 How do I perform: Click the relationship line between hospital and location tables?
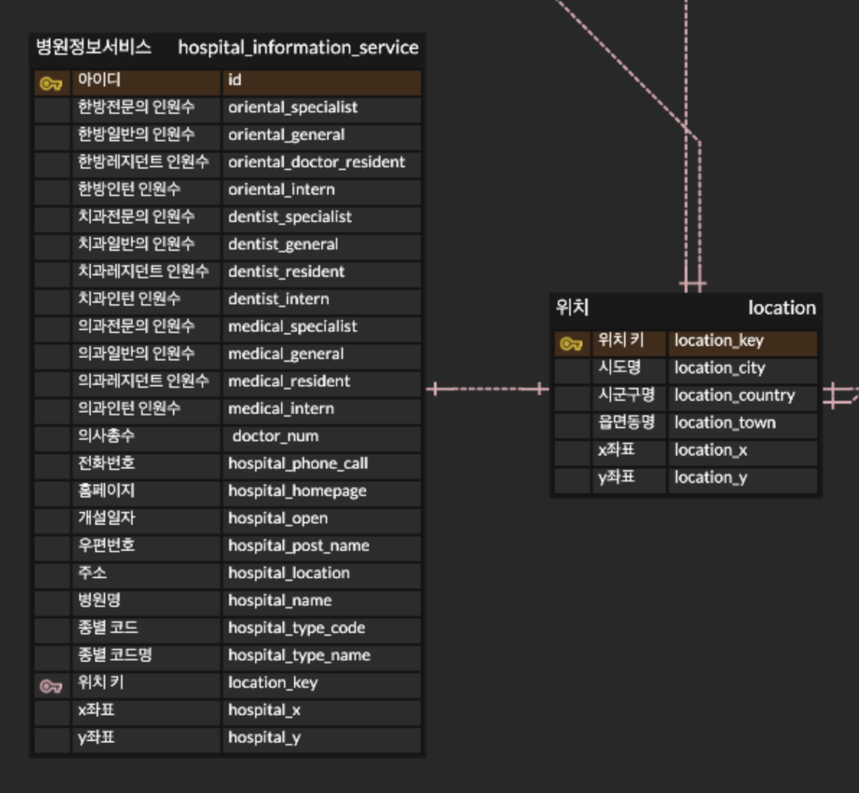click(x=488, y=389)
